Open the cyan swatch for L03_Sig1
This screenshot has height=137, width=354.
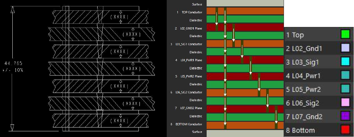pos(345,62)
